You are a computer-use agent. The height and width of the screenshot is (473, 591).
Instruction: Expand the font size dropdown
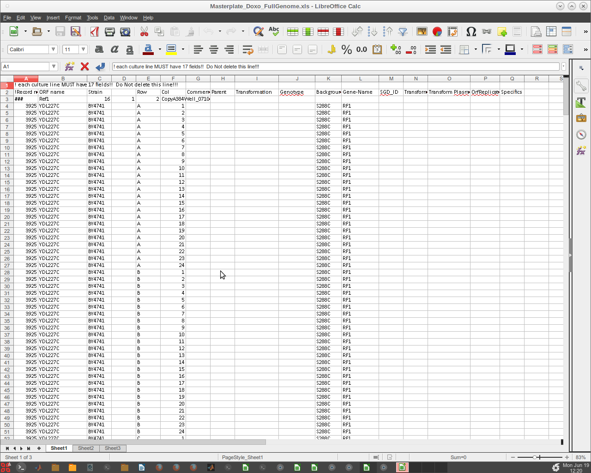(x=83, y=49)
